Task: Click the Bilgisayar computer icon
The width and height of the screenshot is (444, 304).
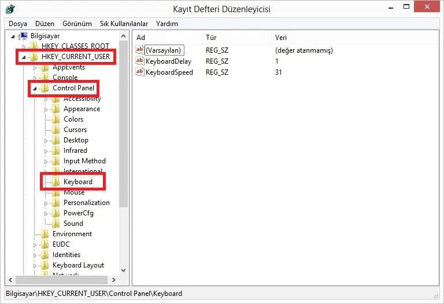Action: click(x=24, y=36)
